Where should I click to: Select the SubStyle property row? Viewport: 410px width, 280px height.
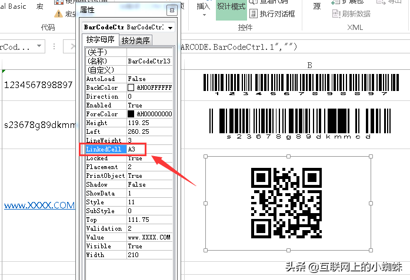[x=129, y=211]
